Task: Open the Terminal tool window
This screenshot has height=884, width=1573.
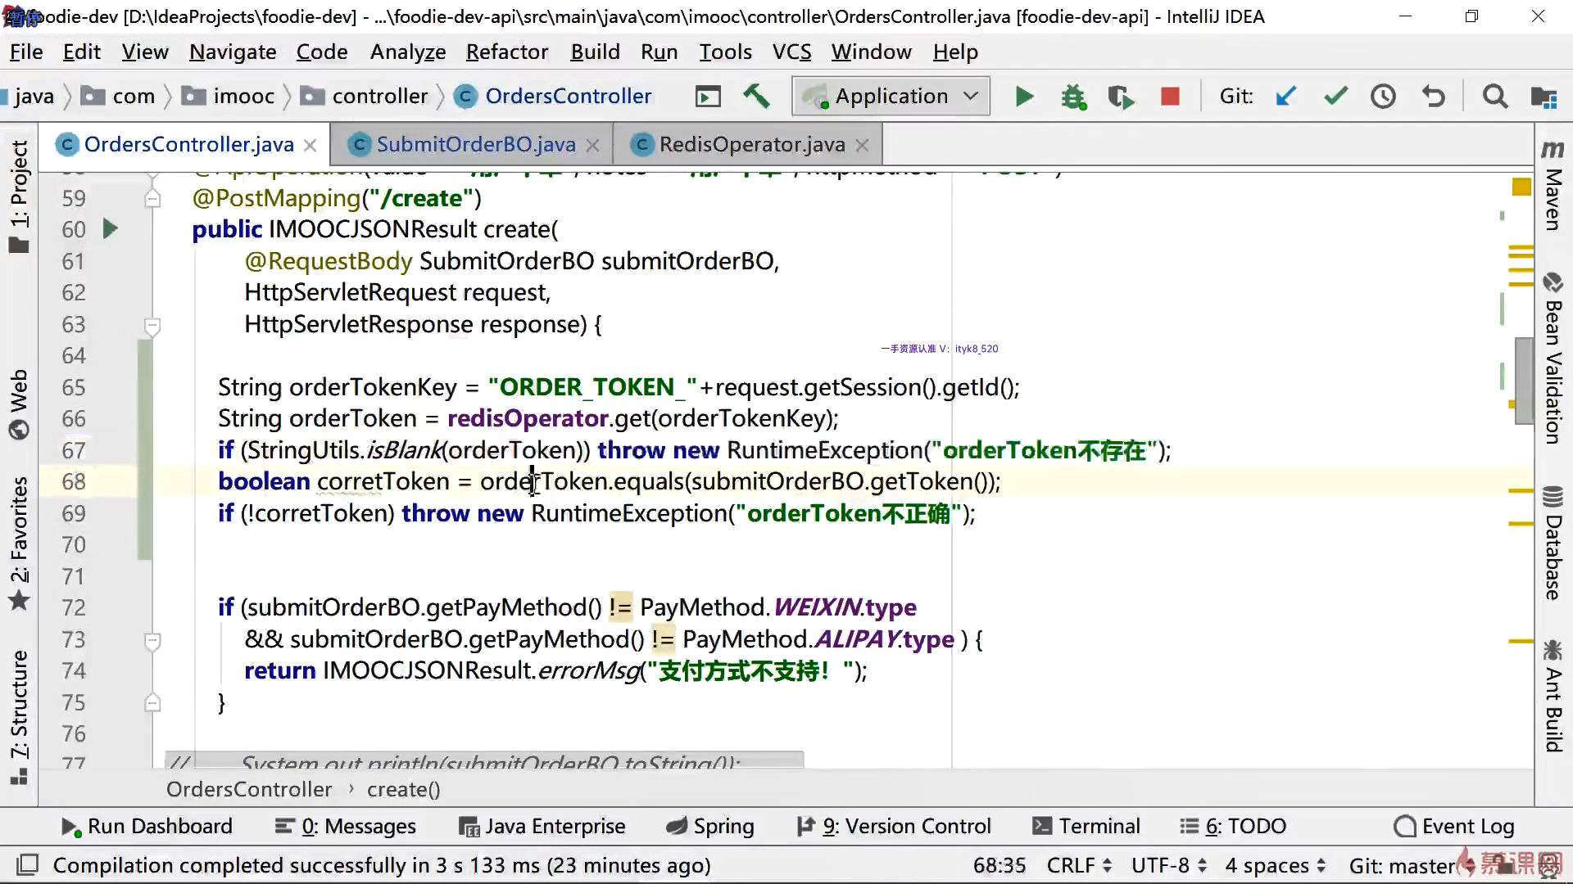Action: (1086, 827)
